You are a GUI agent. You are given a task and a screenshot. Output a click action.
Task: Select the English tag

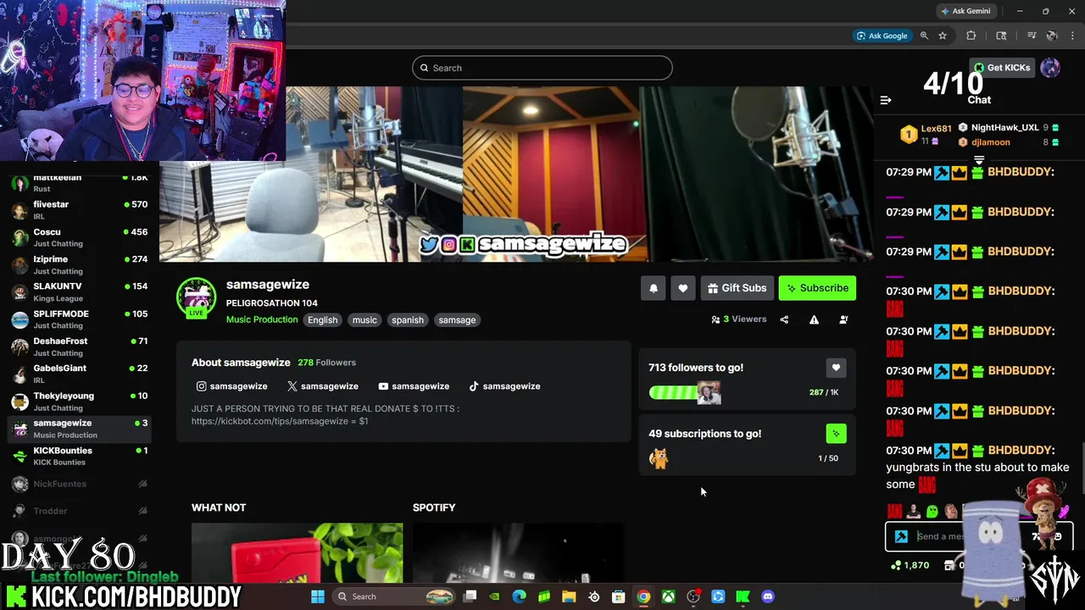pos(322,320)
